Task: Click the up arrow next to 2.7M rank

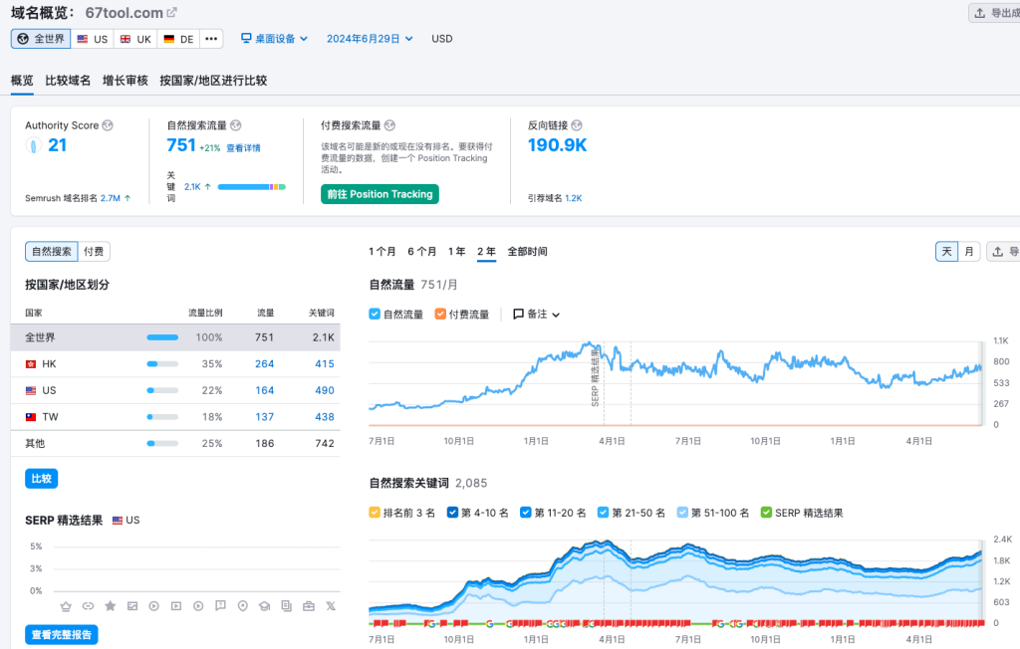Action: coord(127,198)
